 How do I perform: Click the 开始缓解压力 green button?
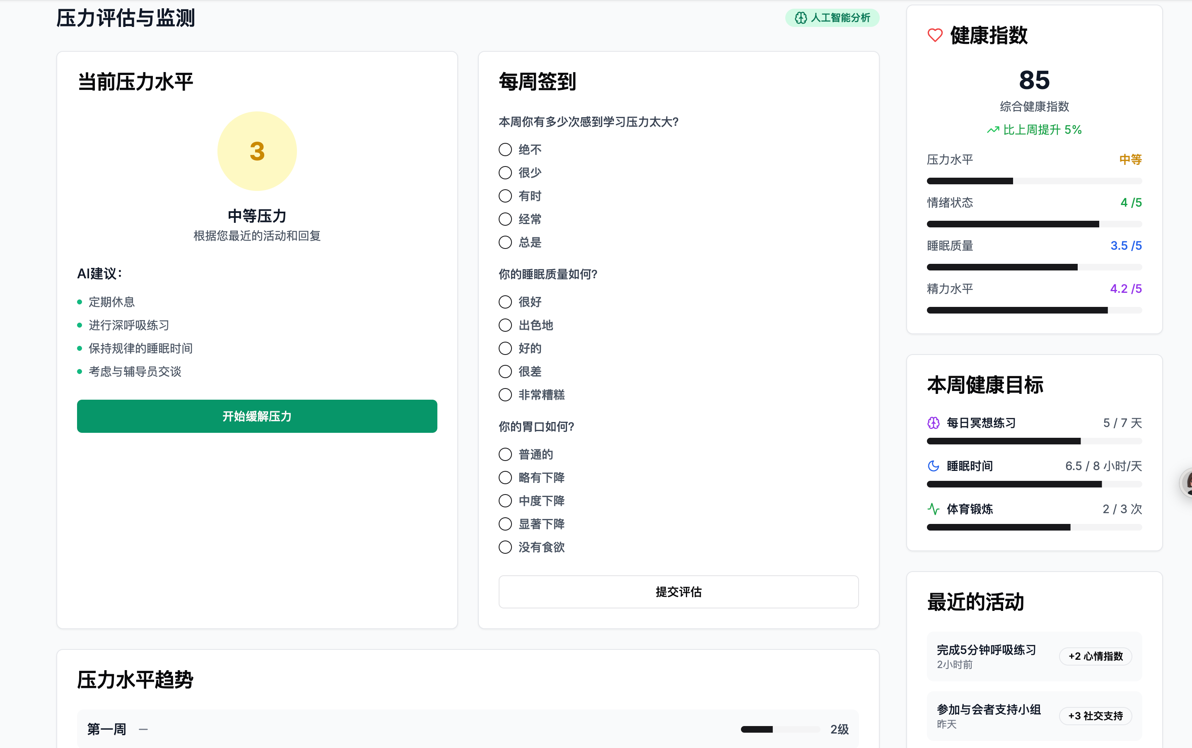pyautogui.click(x=257, y=416)
